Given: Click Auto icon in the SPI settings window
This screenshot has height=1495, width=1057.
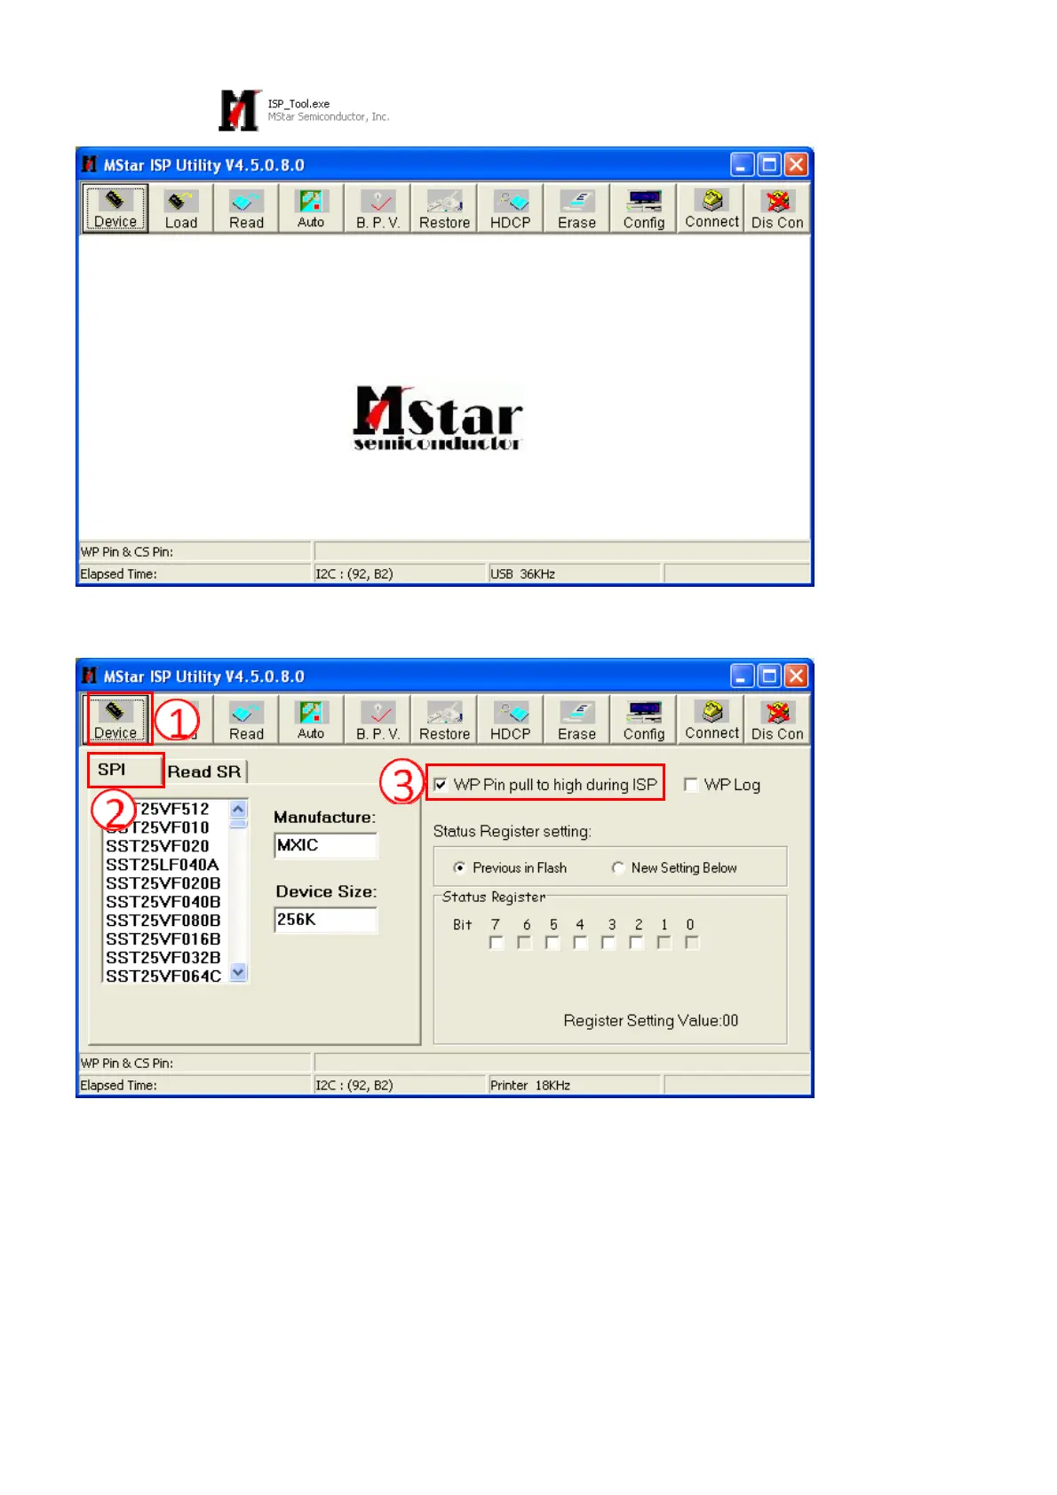Looking at the screenshot, I should pos(311,719).
